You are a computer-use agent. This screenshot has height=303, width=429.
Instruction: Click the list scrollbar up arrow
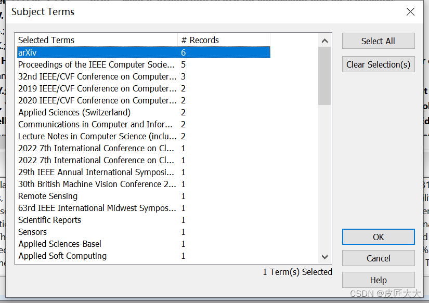[324, 41]
